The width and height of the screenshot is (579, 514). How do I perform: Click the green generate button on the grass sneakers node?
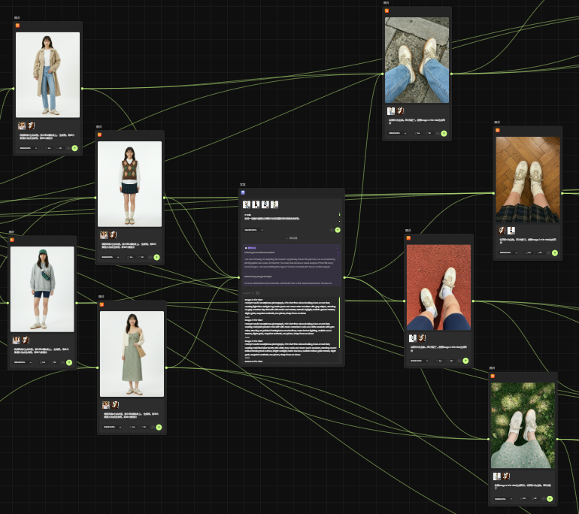[x=550, y=499]
